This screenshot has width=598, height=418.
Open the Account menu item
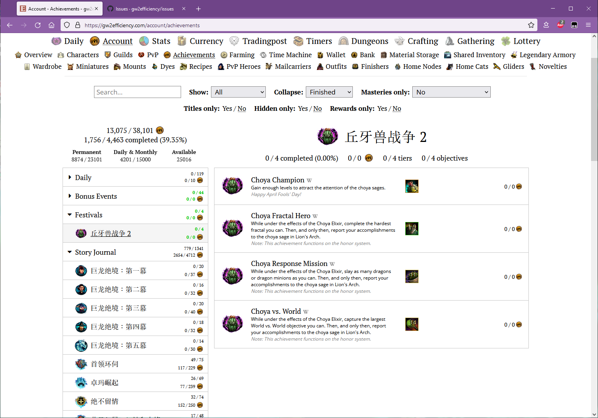(x=117, y=41)
